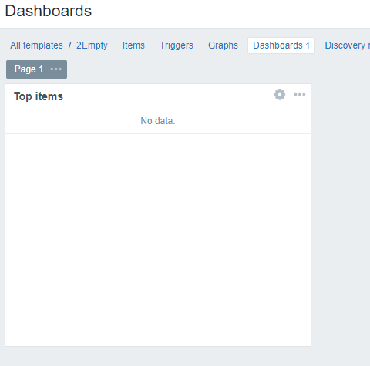Open the Top items widget gear settings
This screenshot has height=366, width=370.
[x=280, y=95]
